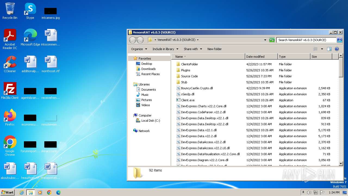
Task: Show hidden tray icons arrow
Action: (303, 192)
